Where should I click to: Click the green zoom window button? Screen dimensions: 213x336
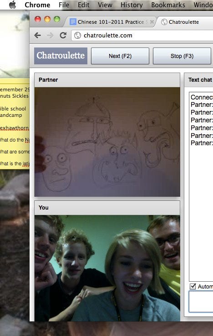click(x=57, y=19)
